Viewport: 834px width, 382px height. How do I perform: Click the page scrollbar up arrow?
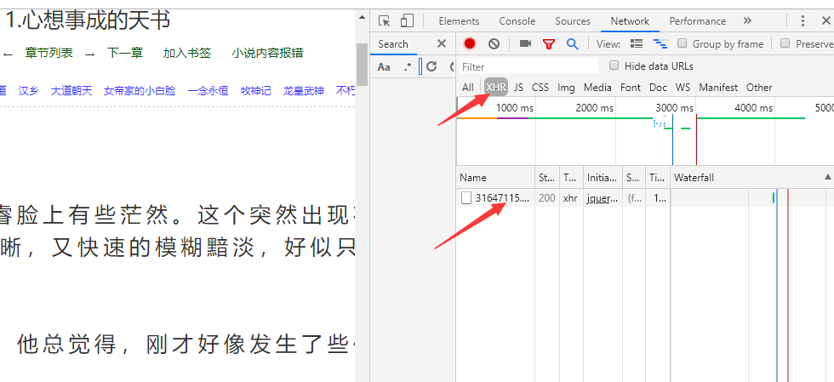coord(363,17)
